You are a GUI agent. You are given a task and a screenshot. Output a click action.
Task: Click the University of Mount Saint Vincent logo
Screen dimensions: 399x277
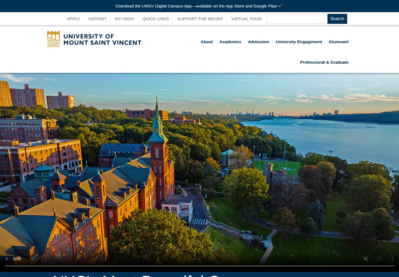[x=94, y=39]
